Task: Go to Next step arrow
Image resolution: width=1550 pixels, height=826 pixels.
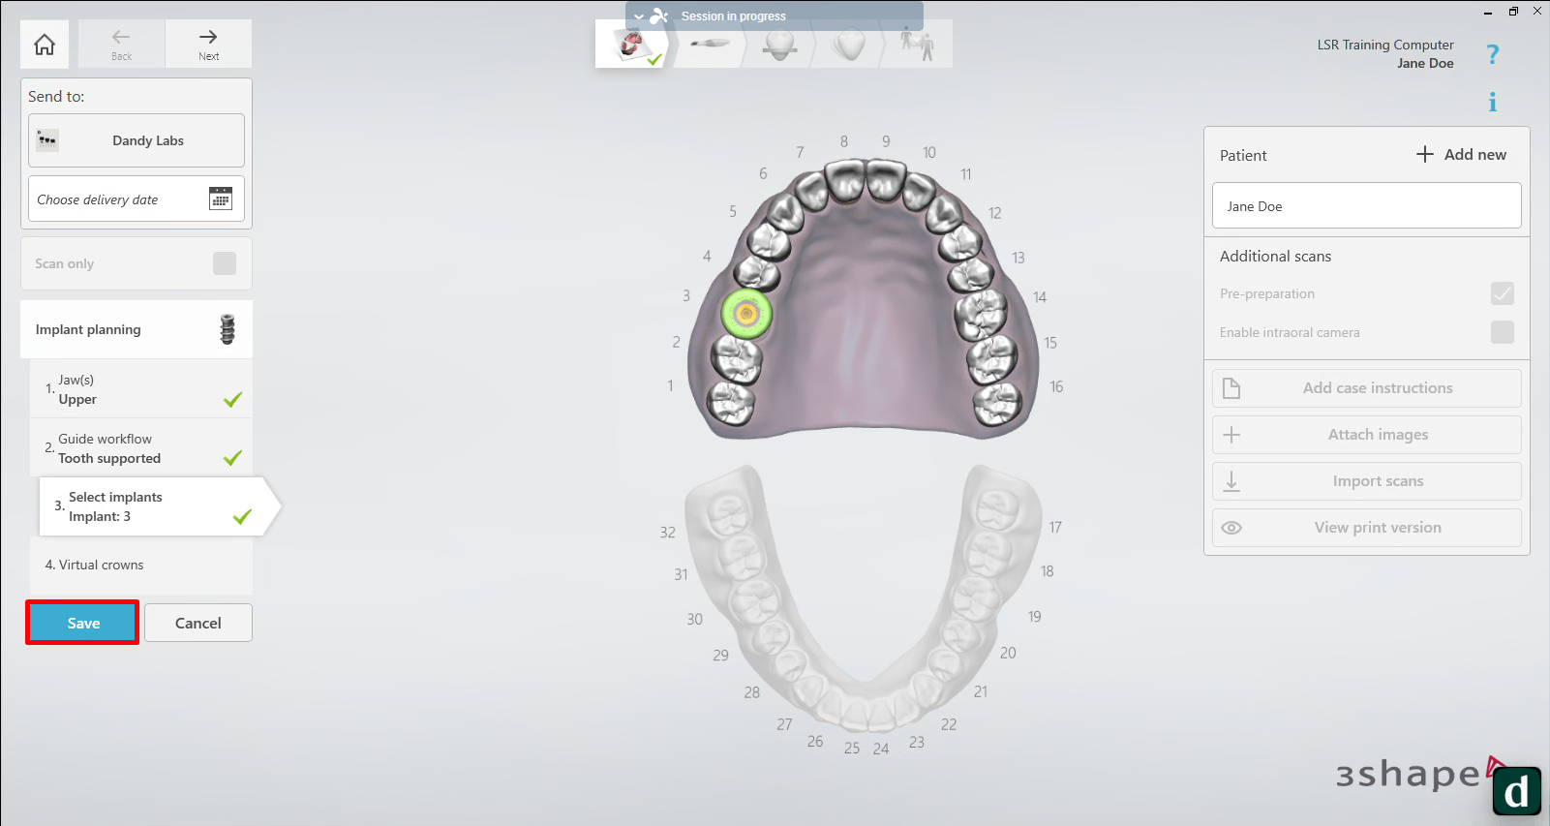Action: [208, 44]
